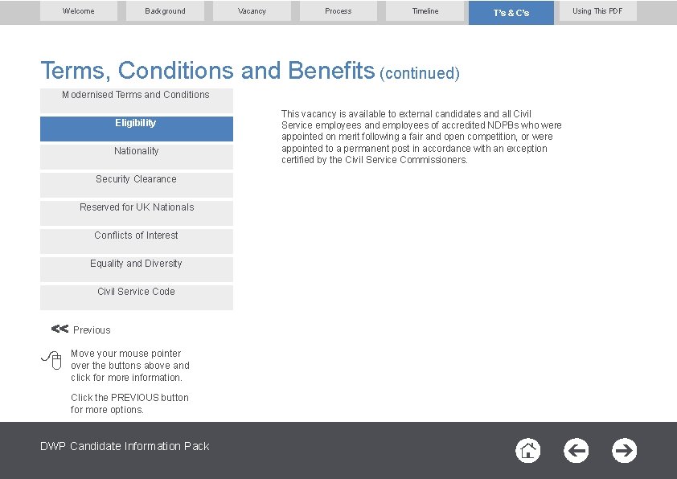Open the Civil Service Code section
The image size is (677, 479).
(x=136, y=297)
